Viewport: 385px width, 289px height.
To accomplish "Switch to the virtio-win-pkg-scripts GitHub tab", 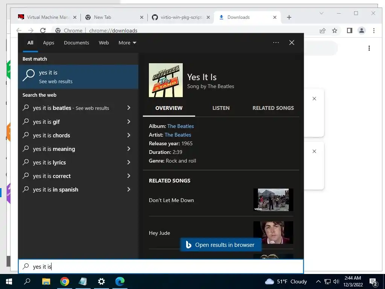I will (180, 17).
